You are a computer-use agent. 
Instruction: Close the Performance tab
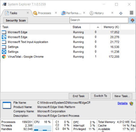[84, 13]
